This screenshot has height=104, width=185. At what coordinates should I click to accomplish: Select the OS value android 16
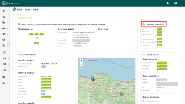click(160, 88)
